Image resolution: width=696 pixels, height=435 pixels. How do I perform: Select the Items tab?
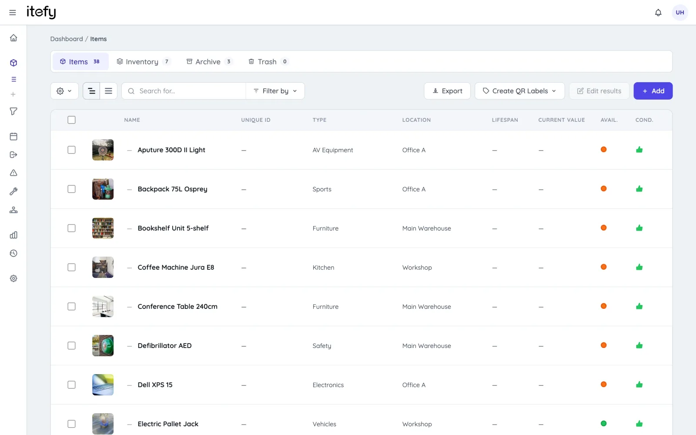click(x=80, y=62)
